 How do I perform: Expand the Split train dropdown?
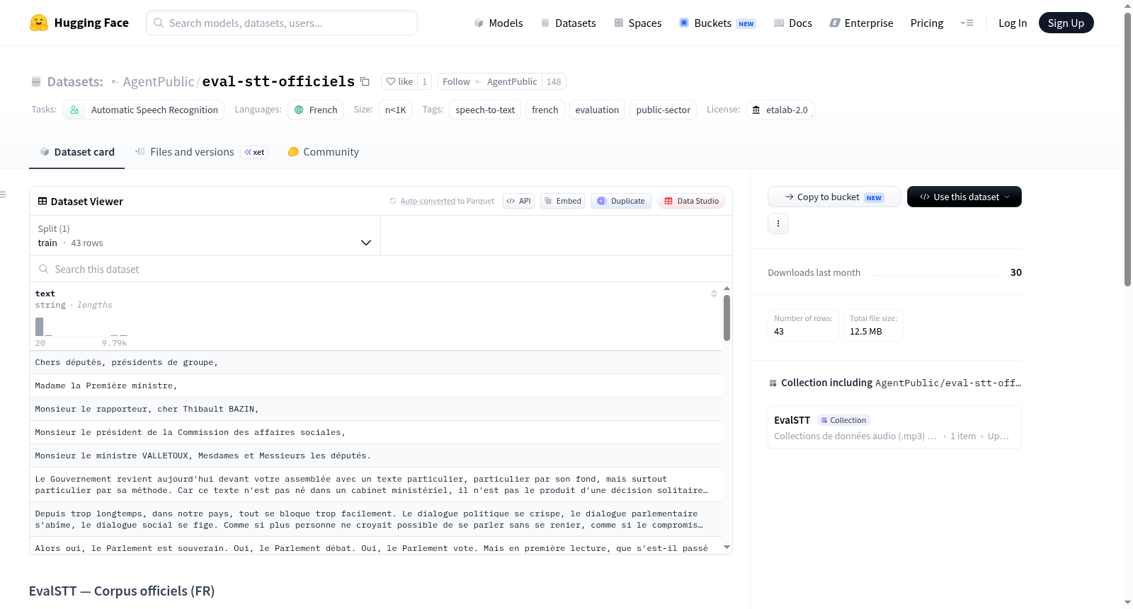pos(205,236)
